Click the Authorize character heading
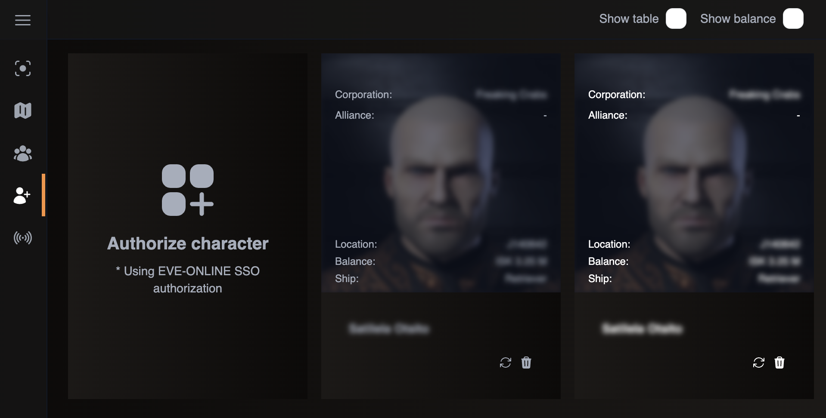 pos(188,243)
